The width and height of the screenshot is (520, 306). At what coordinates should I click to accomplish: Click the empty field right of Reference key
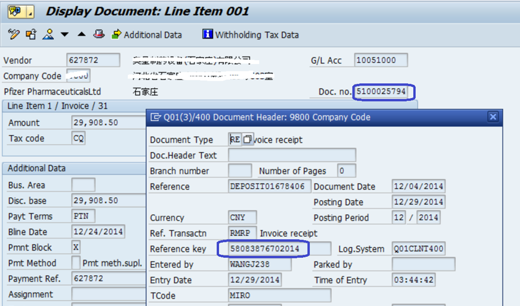(x=320, y=248)
